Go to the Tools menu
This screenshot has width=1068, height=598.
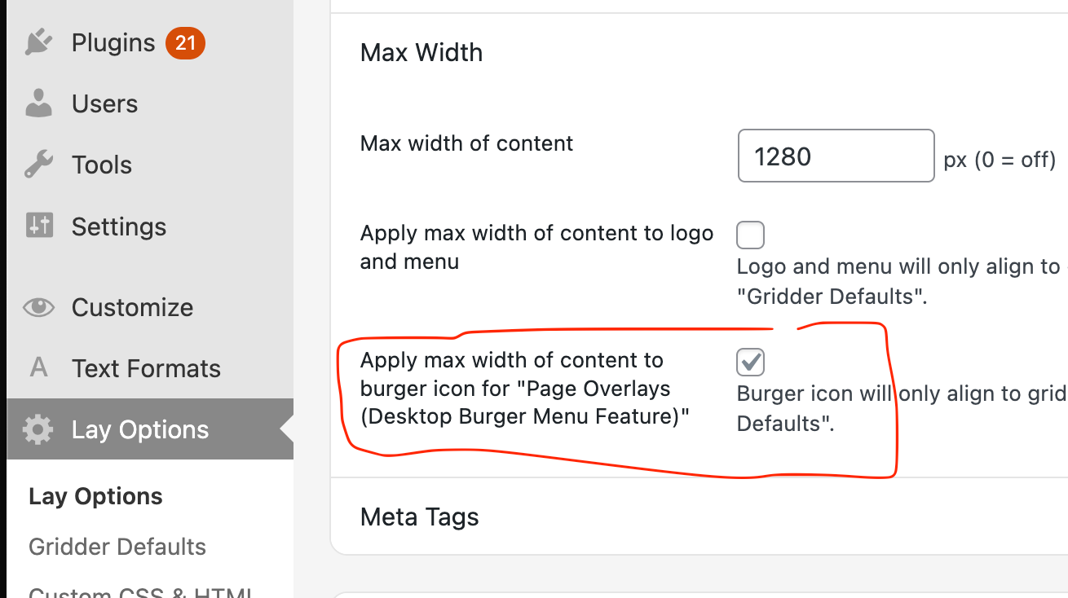click(x=102, y=165)
